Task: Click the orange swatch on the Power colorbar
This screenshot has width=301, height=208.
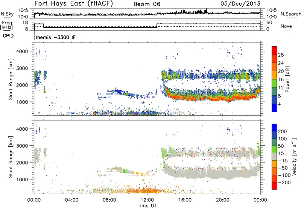Action: point(274,67)
